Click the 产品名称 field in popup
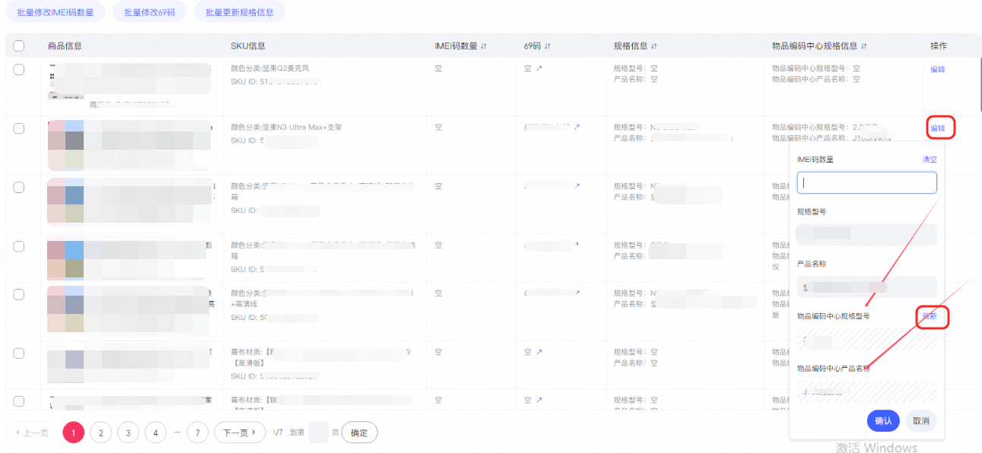The image size is (982, 453). point(867,287)
